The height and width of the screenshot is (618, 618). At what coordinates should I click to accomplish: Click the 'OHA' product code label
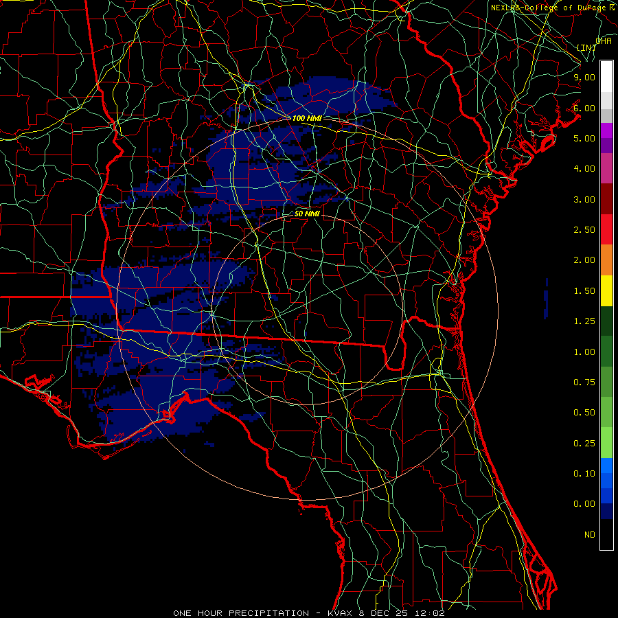pos(604,41)
